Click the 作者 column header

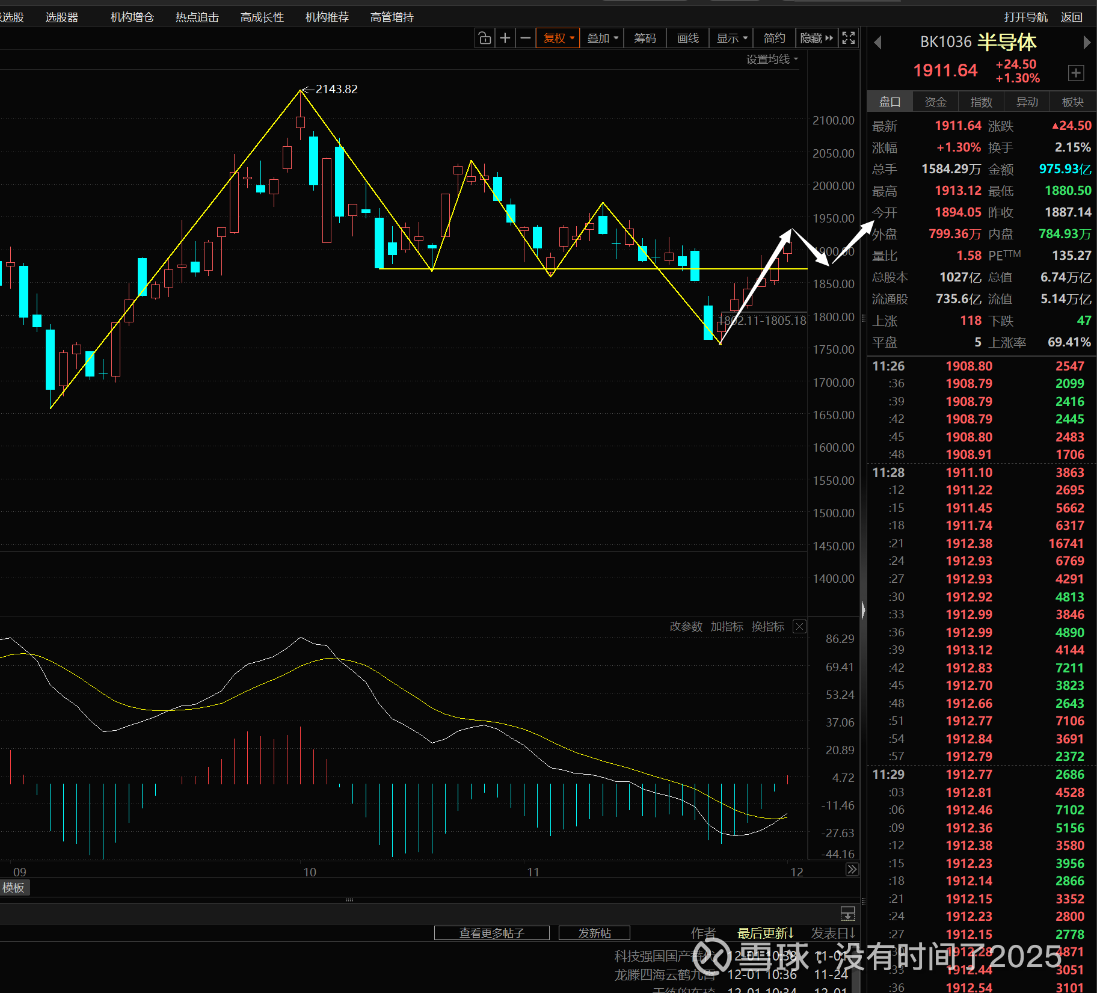[x=704, y=933]
